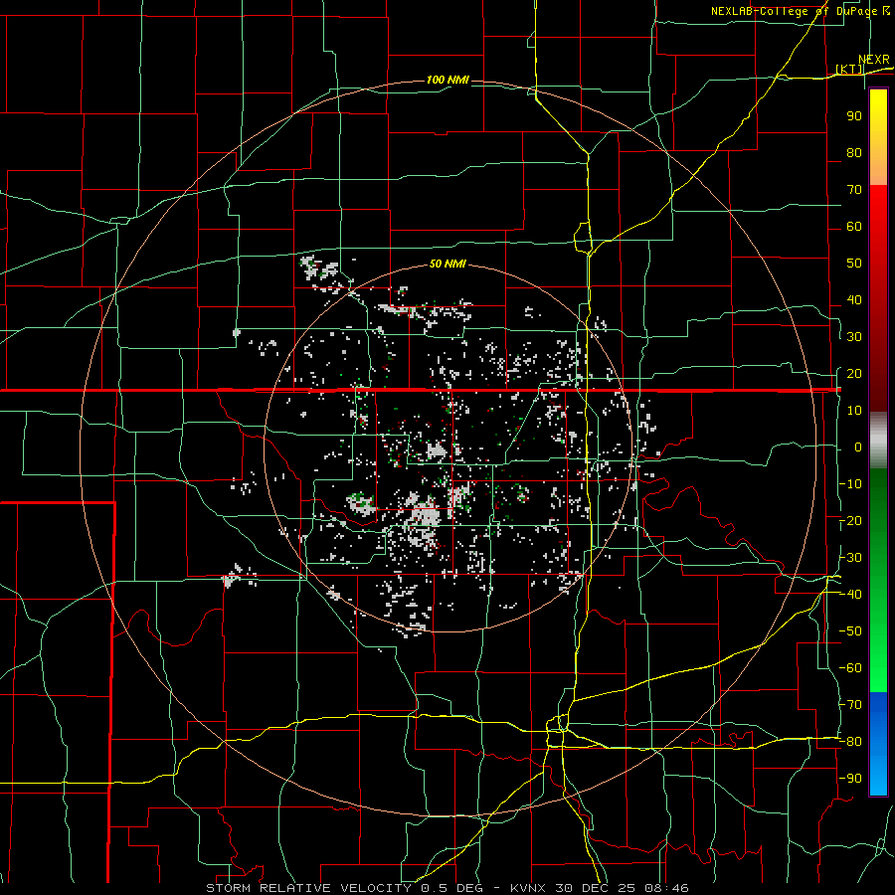
Task: Pick the yellow-orange segment of the color bar
Action: click(878, 137)
